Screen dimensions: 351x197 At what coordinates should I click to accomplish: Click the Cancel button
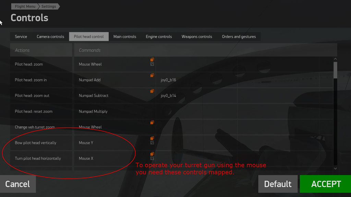tap(18, 184)
